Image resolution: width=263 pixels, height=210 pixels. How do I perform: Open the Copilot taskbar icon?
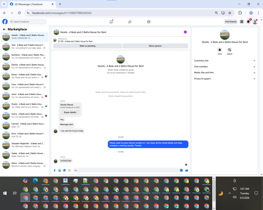25,181
